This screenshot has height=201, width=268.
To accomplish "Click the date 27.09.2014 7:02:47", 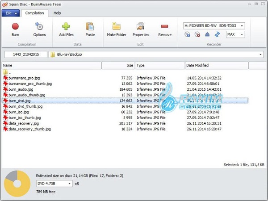I will pyautogui.click(x=203, y=117).
